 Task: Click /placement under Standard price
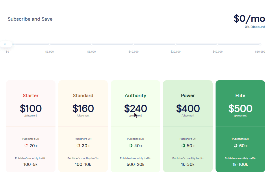83,116
